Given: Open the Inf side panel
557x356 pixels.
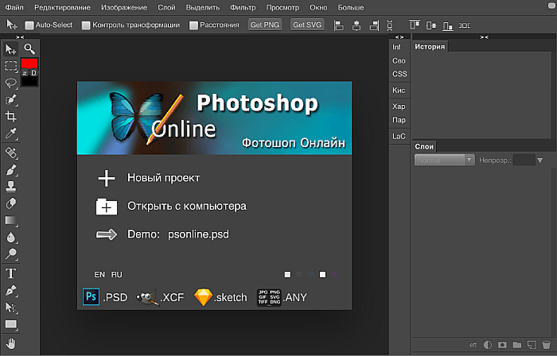Looking at the screenshot, I should 396,47.
